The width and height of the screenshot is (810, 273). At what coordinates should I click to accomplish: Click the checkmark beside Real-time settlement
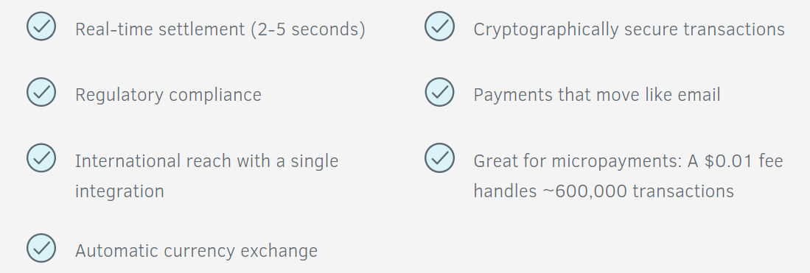point(41,26)
